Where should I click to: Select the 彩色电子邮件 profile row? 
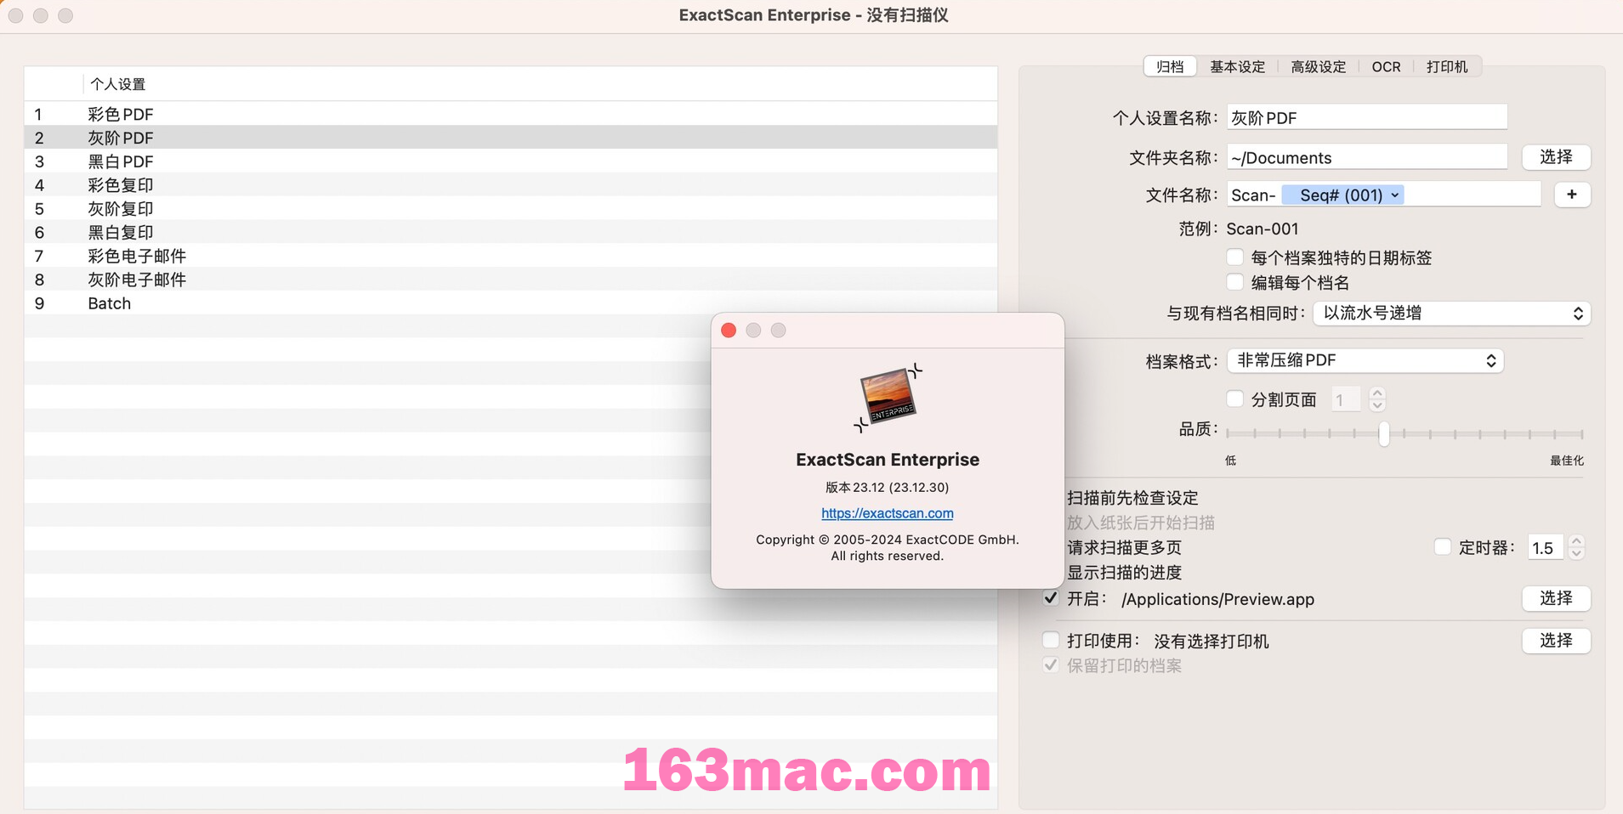pyautogui.click(x=510, y=256)
